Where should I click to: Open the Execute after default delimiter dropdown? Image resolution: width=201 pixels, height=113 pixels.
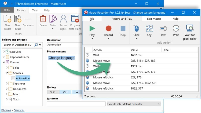tap(134, 104)
